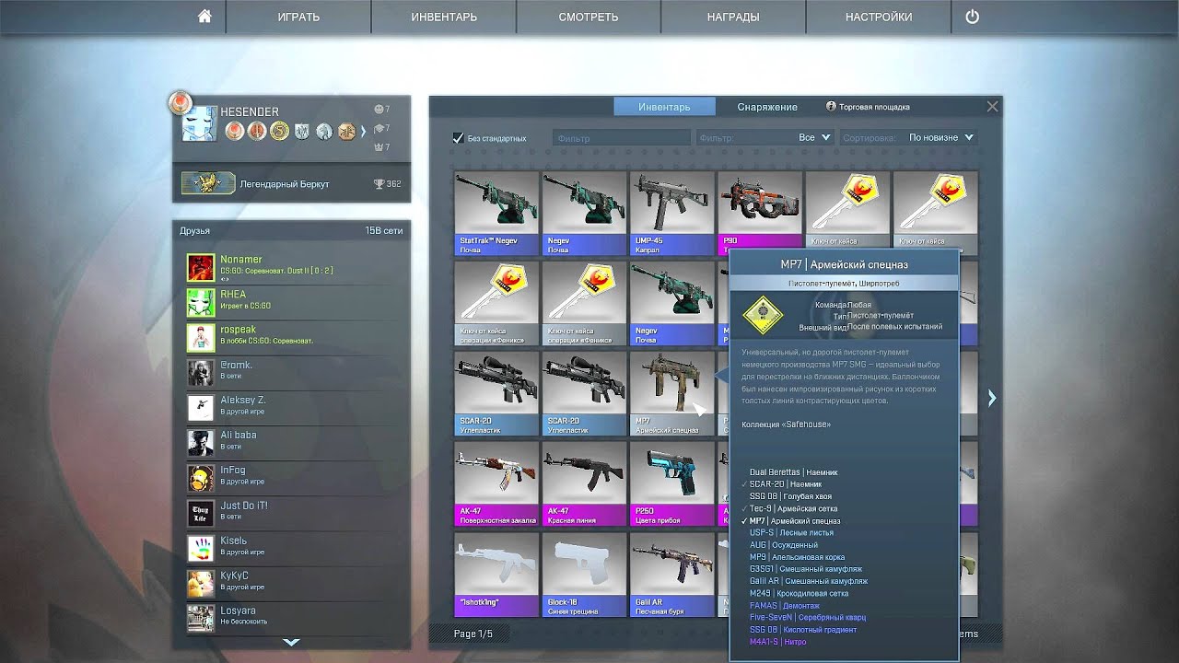Open friend Kisel's avatar
The image size is (1179, 663).
click(201, 549)
